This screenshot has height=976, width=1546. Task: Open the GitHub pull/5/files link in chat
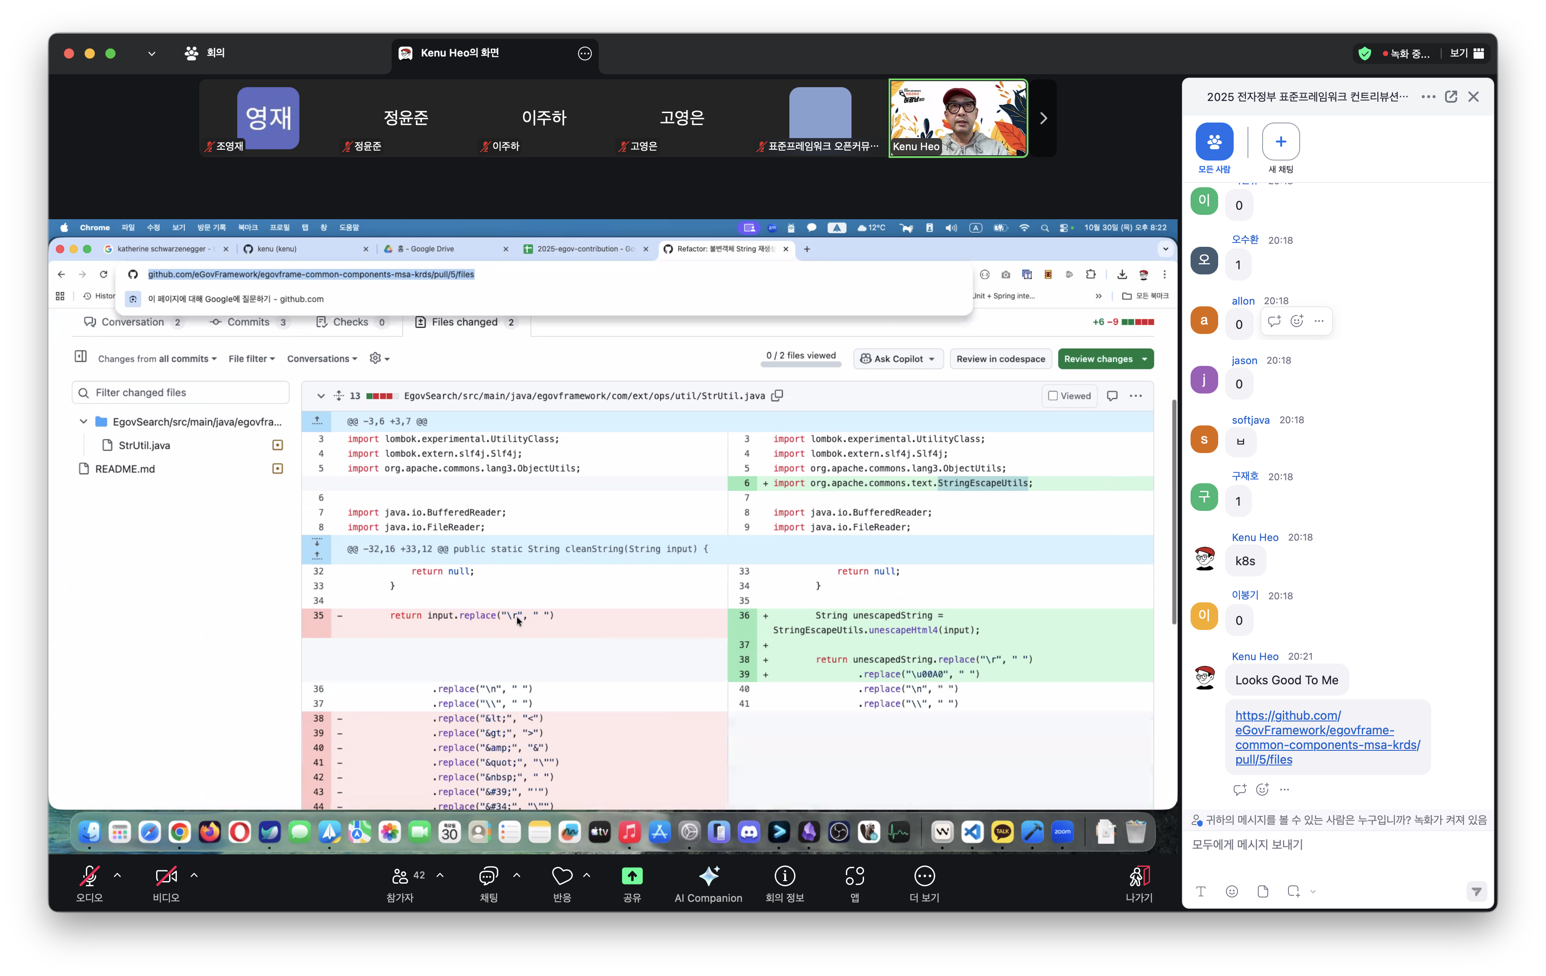(1327, 737)
